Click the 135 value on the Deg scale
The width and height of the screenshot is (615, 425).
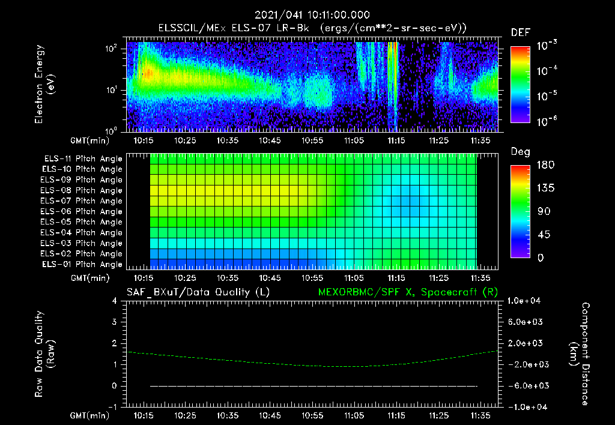tap(545, 188)
